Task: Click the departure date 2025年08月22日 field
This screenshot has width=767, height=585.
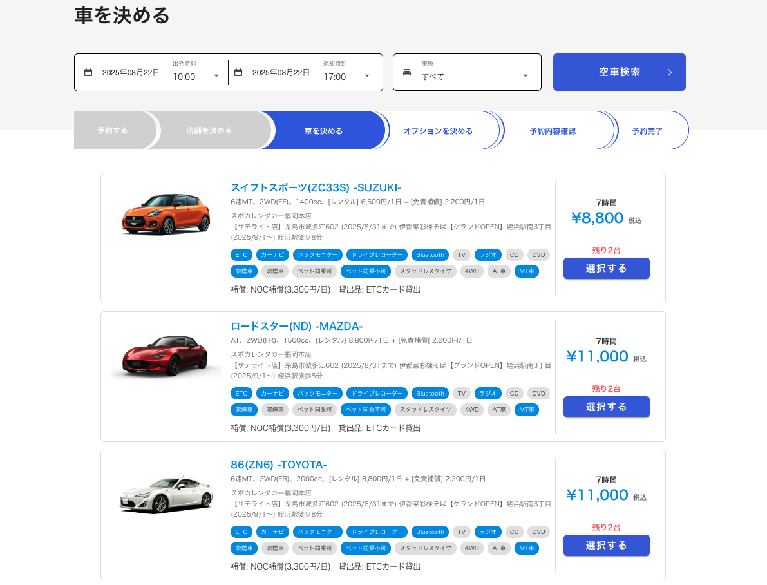Action: (x=131, y=73)
